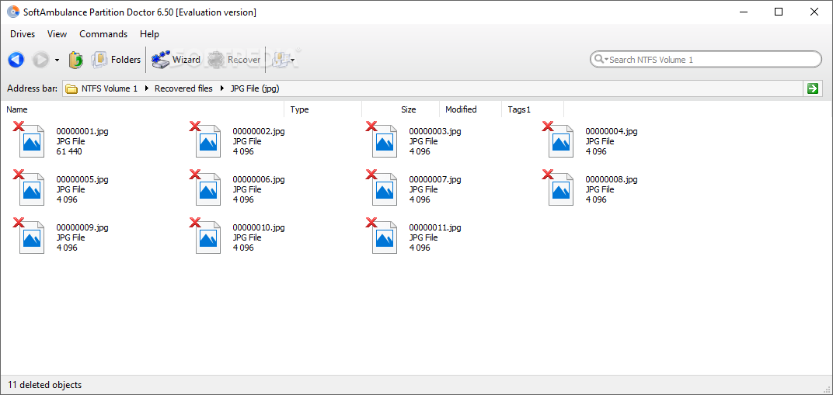The image size is (833, 395).
Task: Click the folder icon in the address bar
Action: [x=71, y=89]
